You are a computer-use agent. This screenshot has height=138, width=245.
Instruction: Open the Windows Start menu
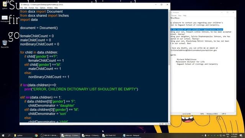[x=3, y=135]
